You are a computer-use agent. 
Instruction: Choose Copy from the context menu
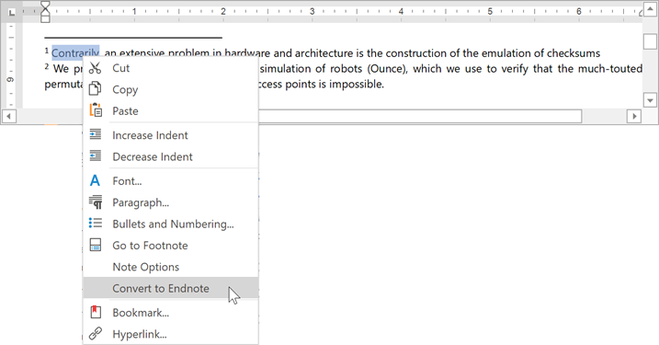[x=171, y=89]
